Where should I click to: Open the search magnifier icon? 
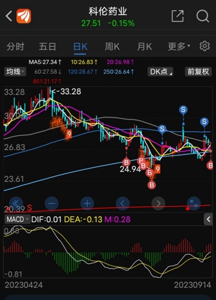pos(203,16)
